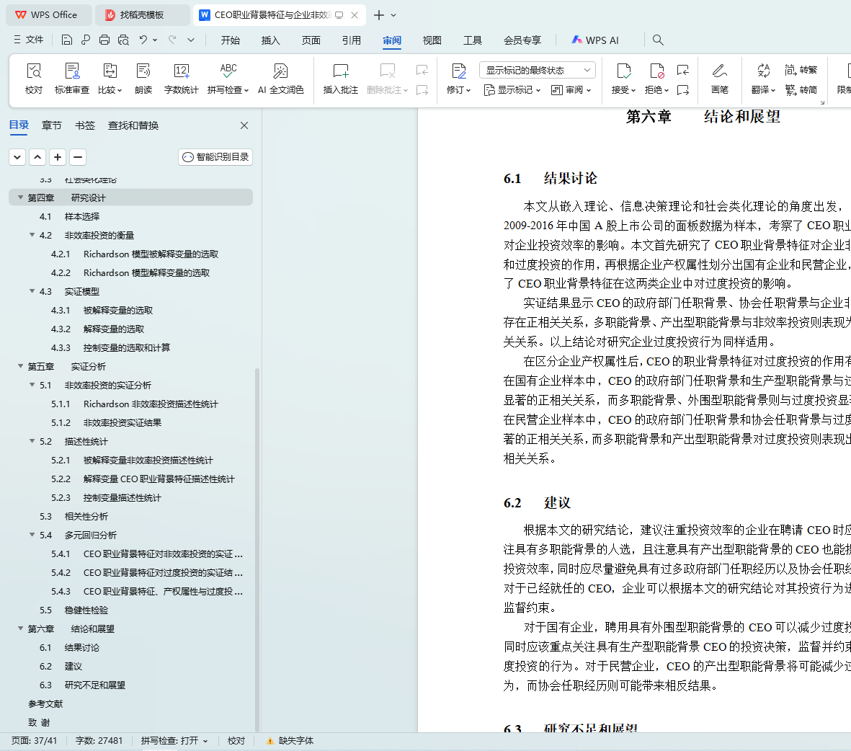The width and height of the screenshot is (851, 751).
Task: Close the navigation pane
Action: pyautogui.click(x=244, y=125)
